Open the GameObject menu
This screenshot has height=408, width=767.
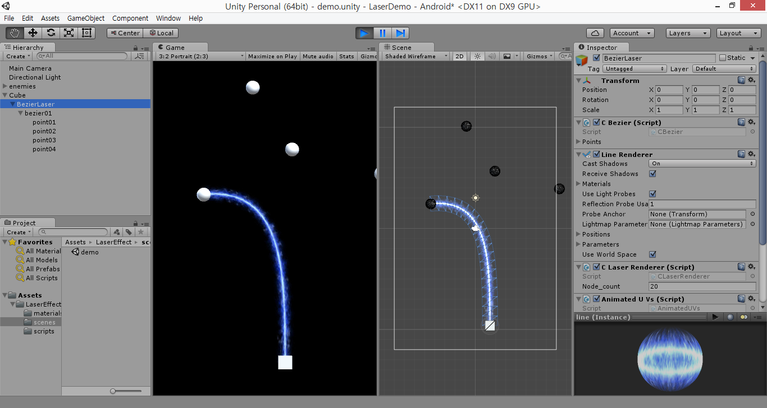tap(85, 18)
